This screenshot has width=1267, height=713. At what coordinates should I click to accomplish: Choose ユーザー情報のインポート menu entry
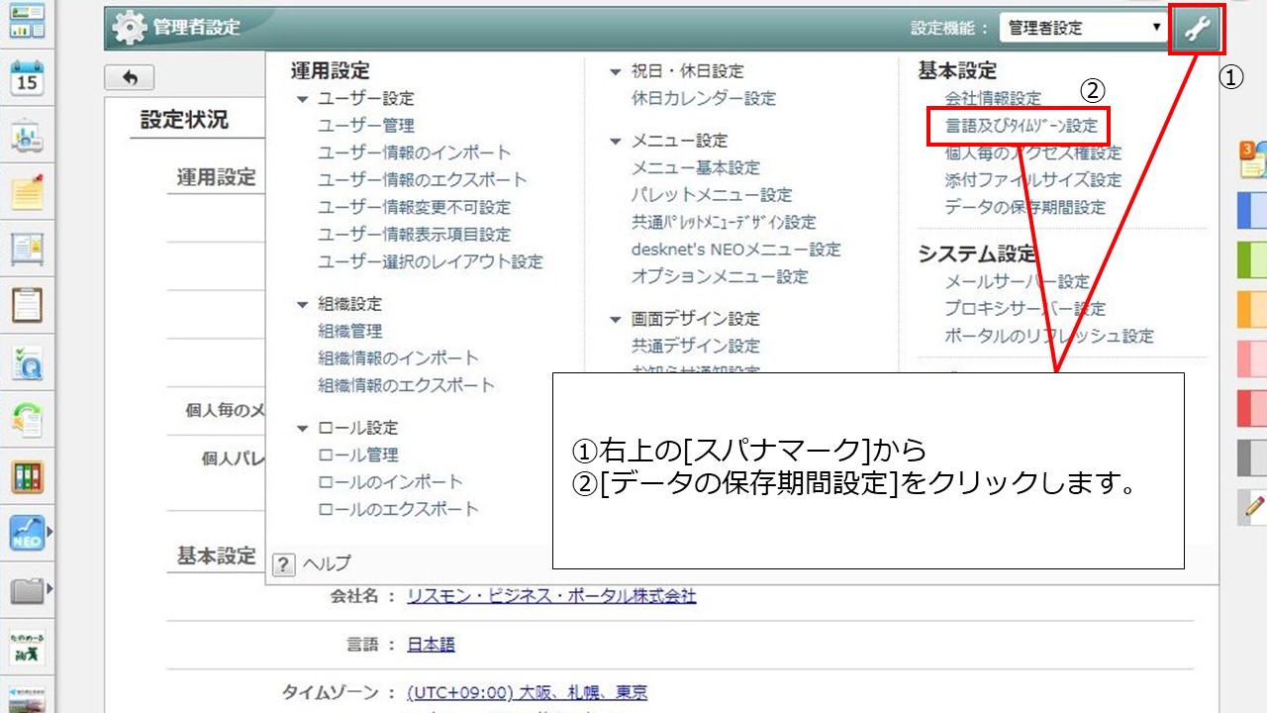[415, 153]
